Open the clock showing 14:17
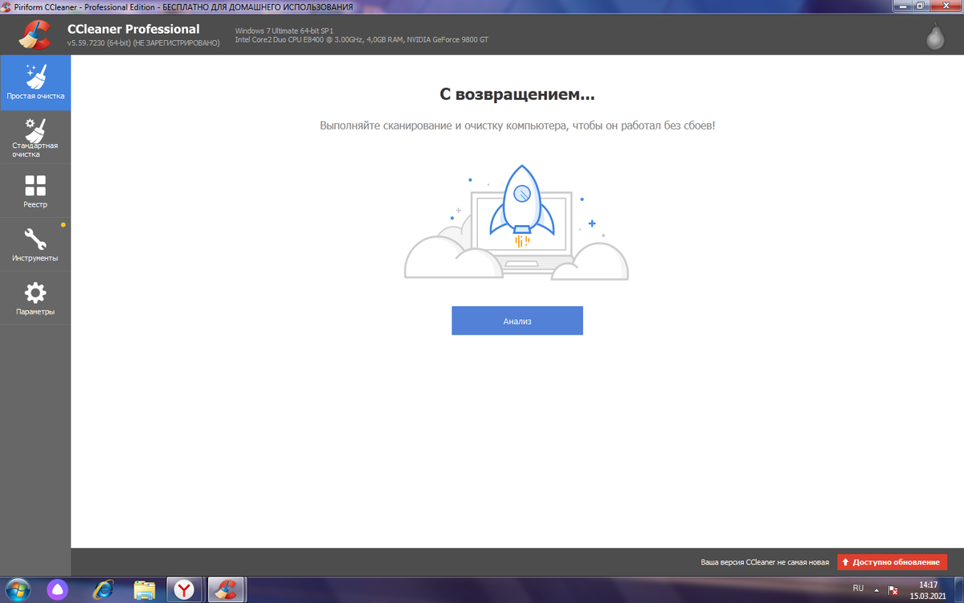The height and width of the screenshot is (603, 964). (x=927, y=590)
